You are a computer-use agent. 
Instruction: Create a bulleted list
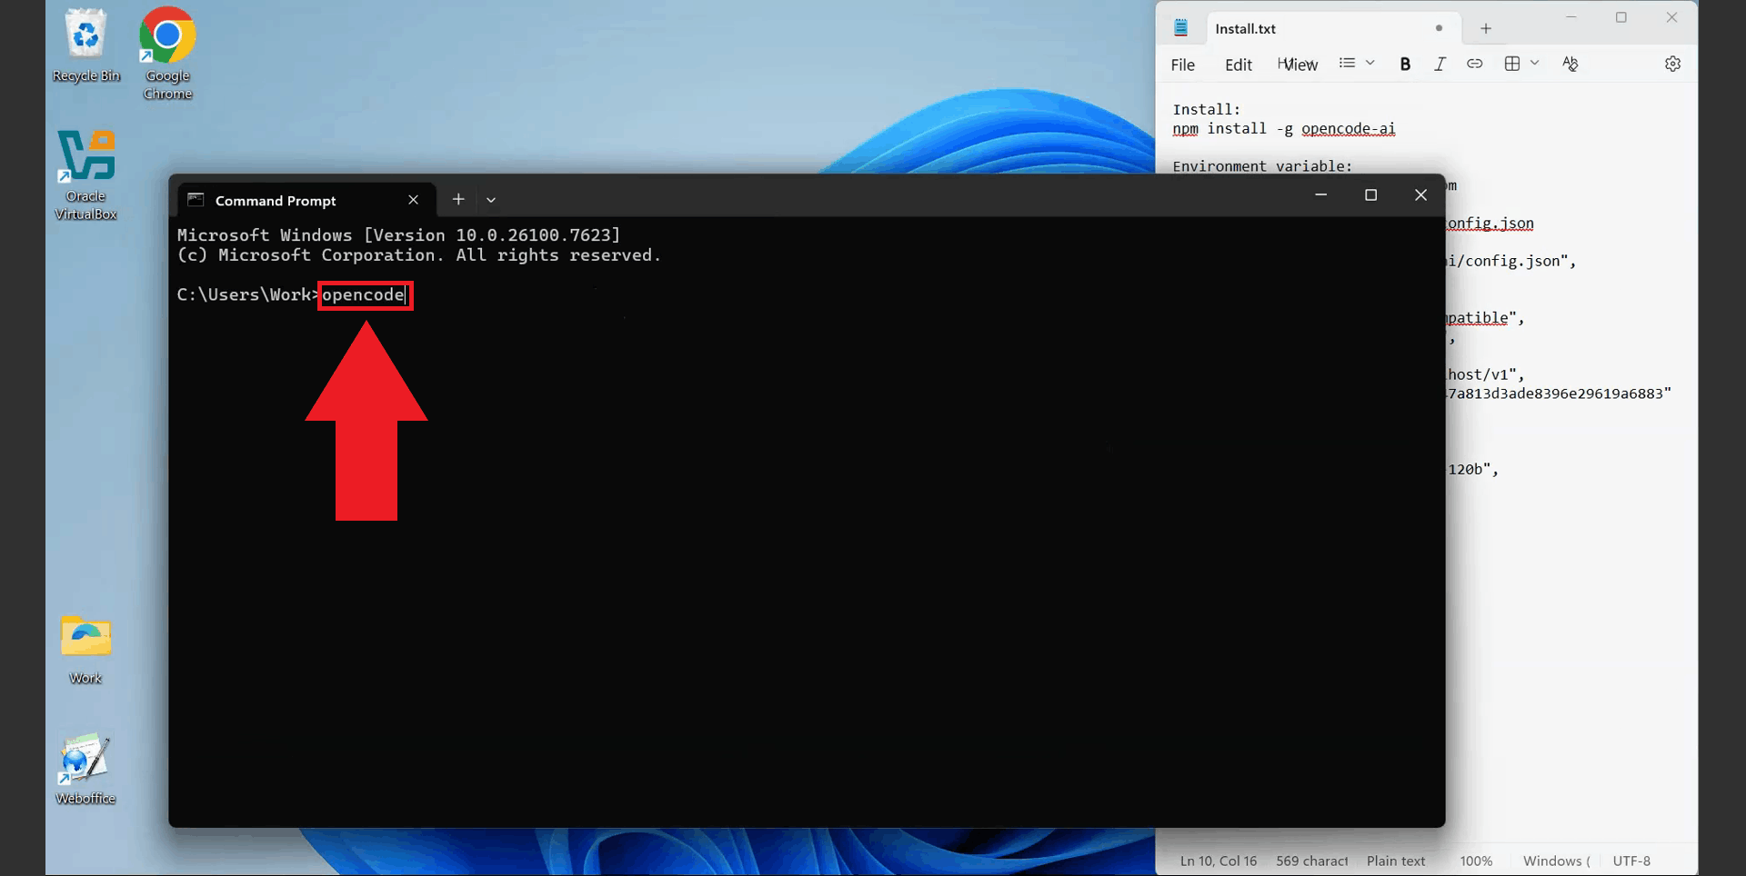1349,63
